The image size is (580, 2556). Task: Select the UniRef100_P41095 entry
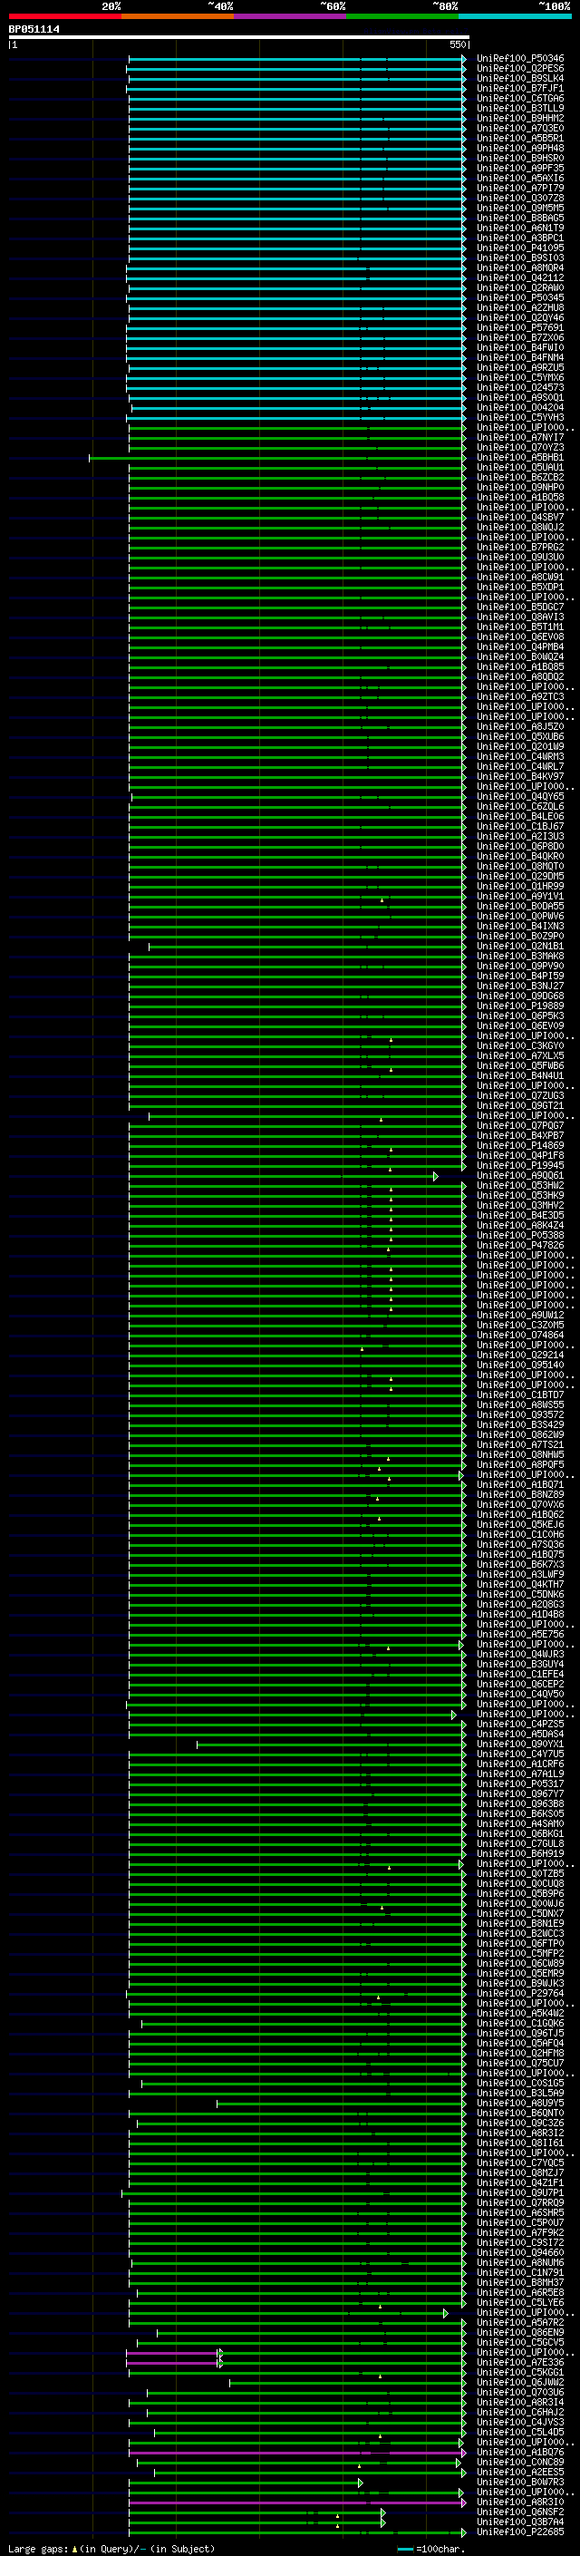pos(519,248)
